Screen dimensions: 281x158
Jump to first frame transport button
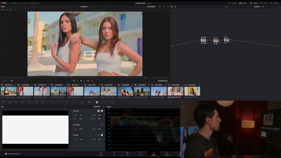pos(74,81)
